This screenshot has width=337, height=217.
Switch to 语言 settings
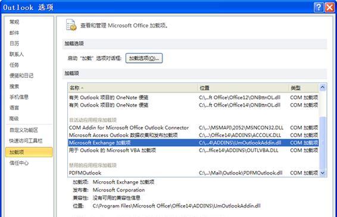pyautogui.click(x=14, y=108)
